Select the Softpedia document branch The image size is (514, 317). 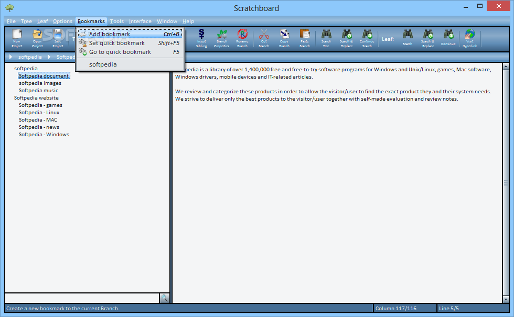point(44,75)
